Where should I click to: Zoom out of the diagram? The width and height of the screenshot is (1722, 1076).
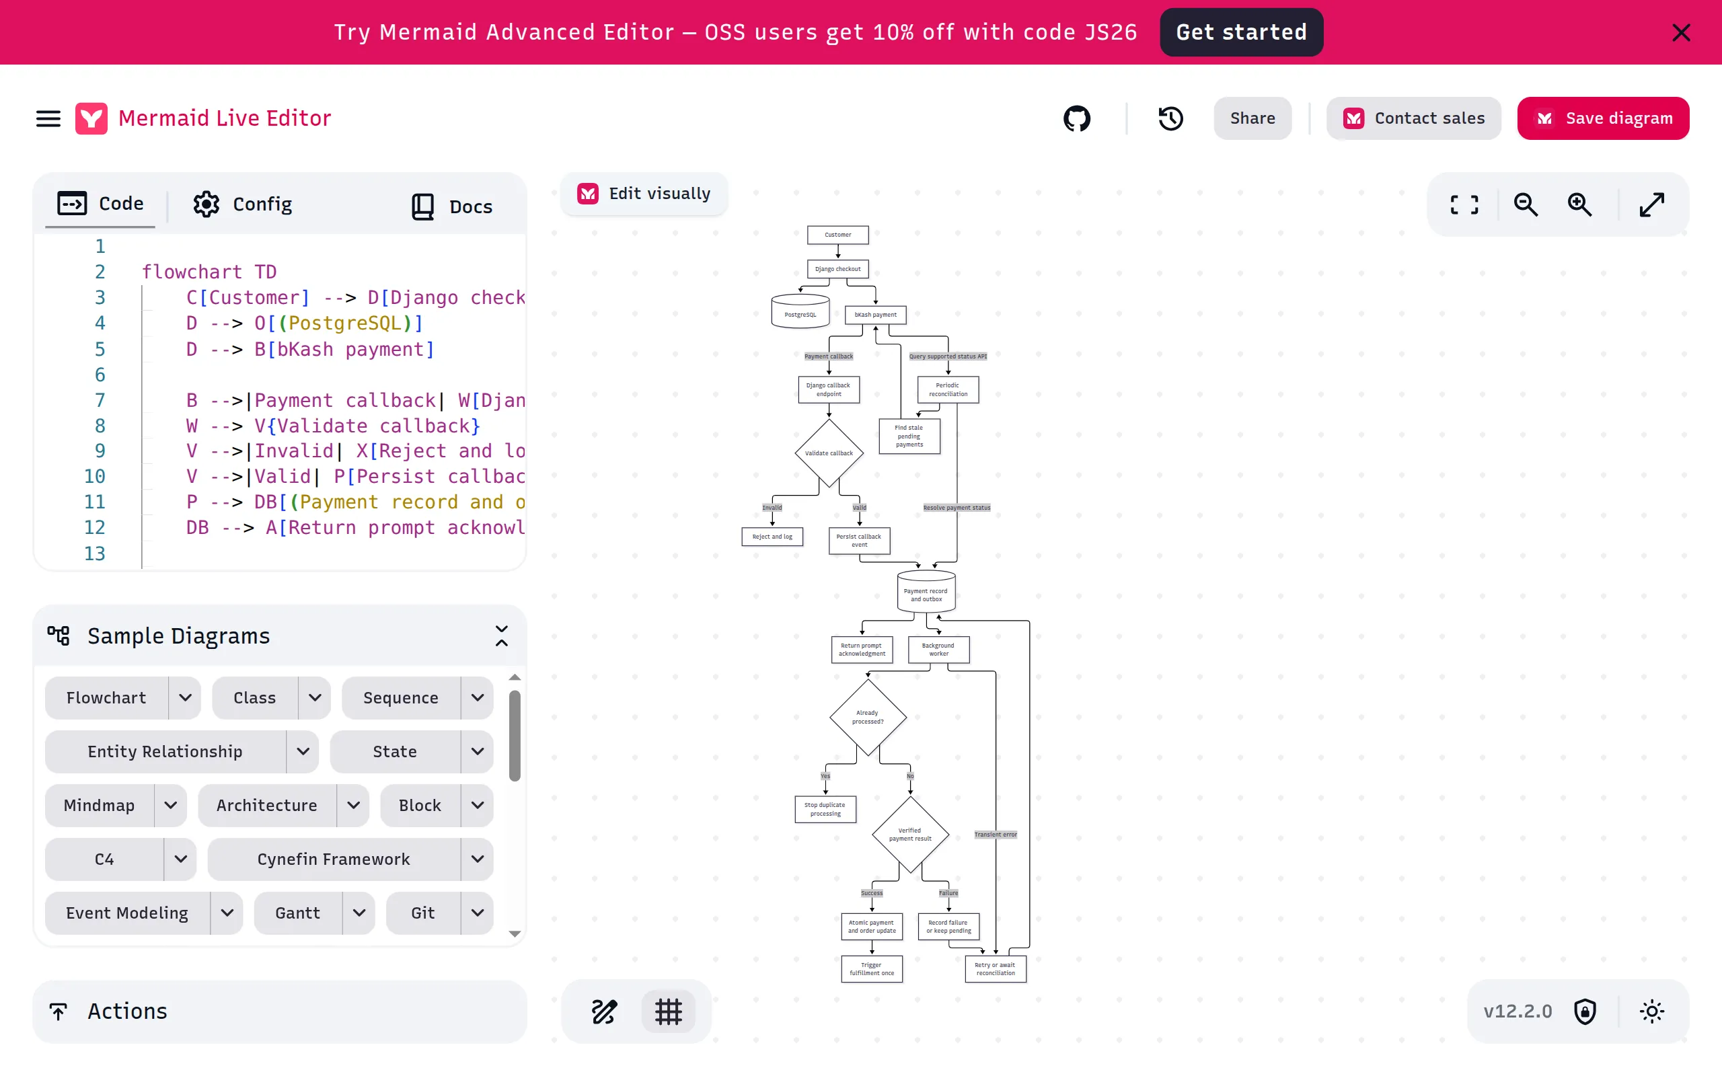[1526, 205]
